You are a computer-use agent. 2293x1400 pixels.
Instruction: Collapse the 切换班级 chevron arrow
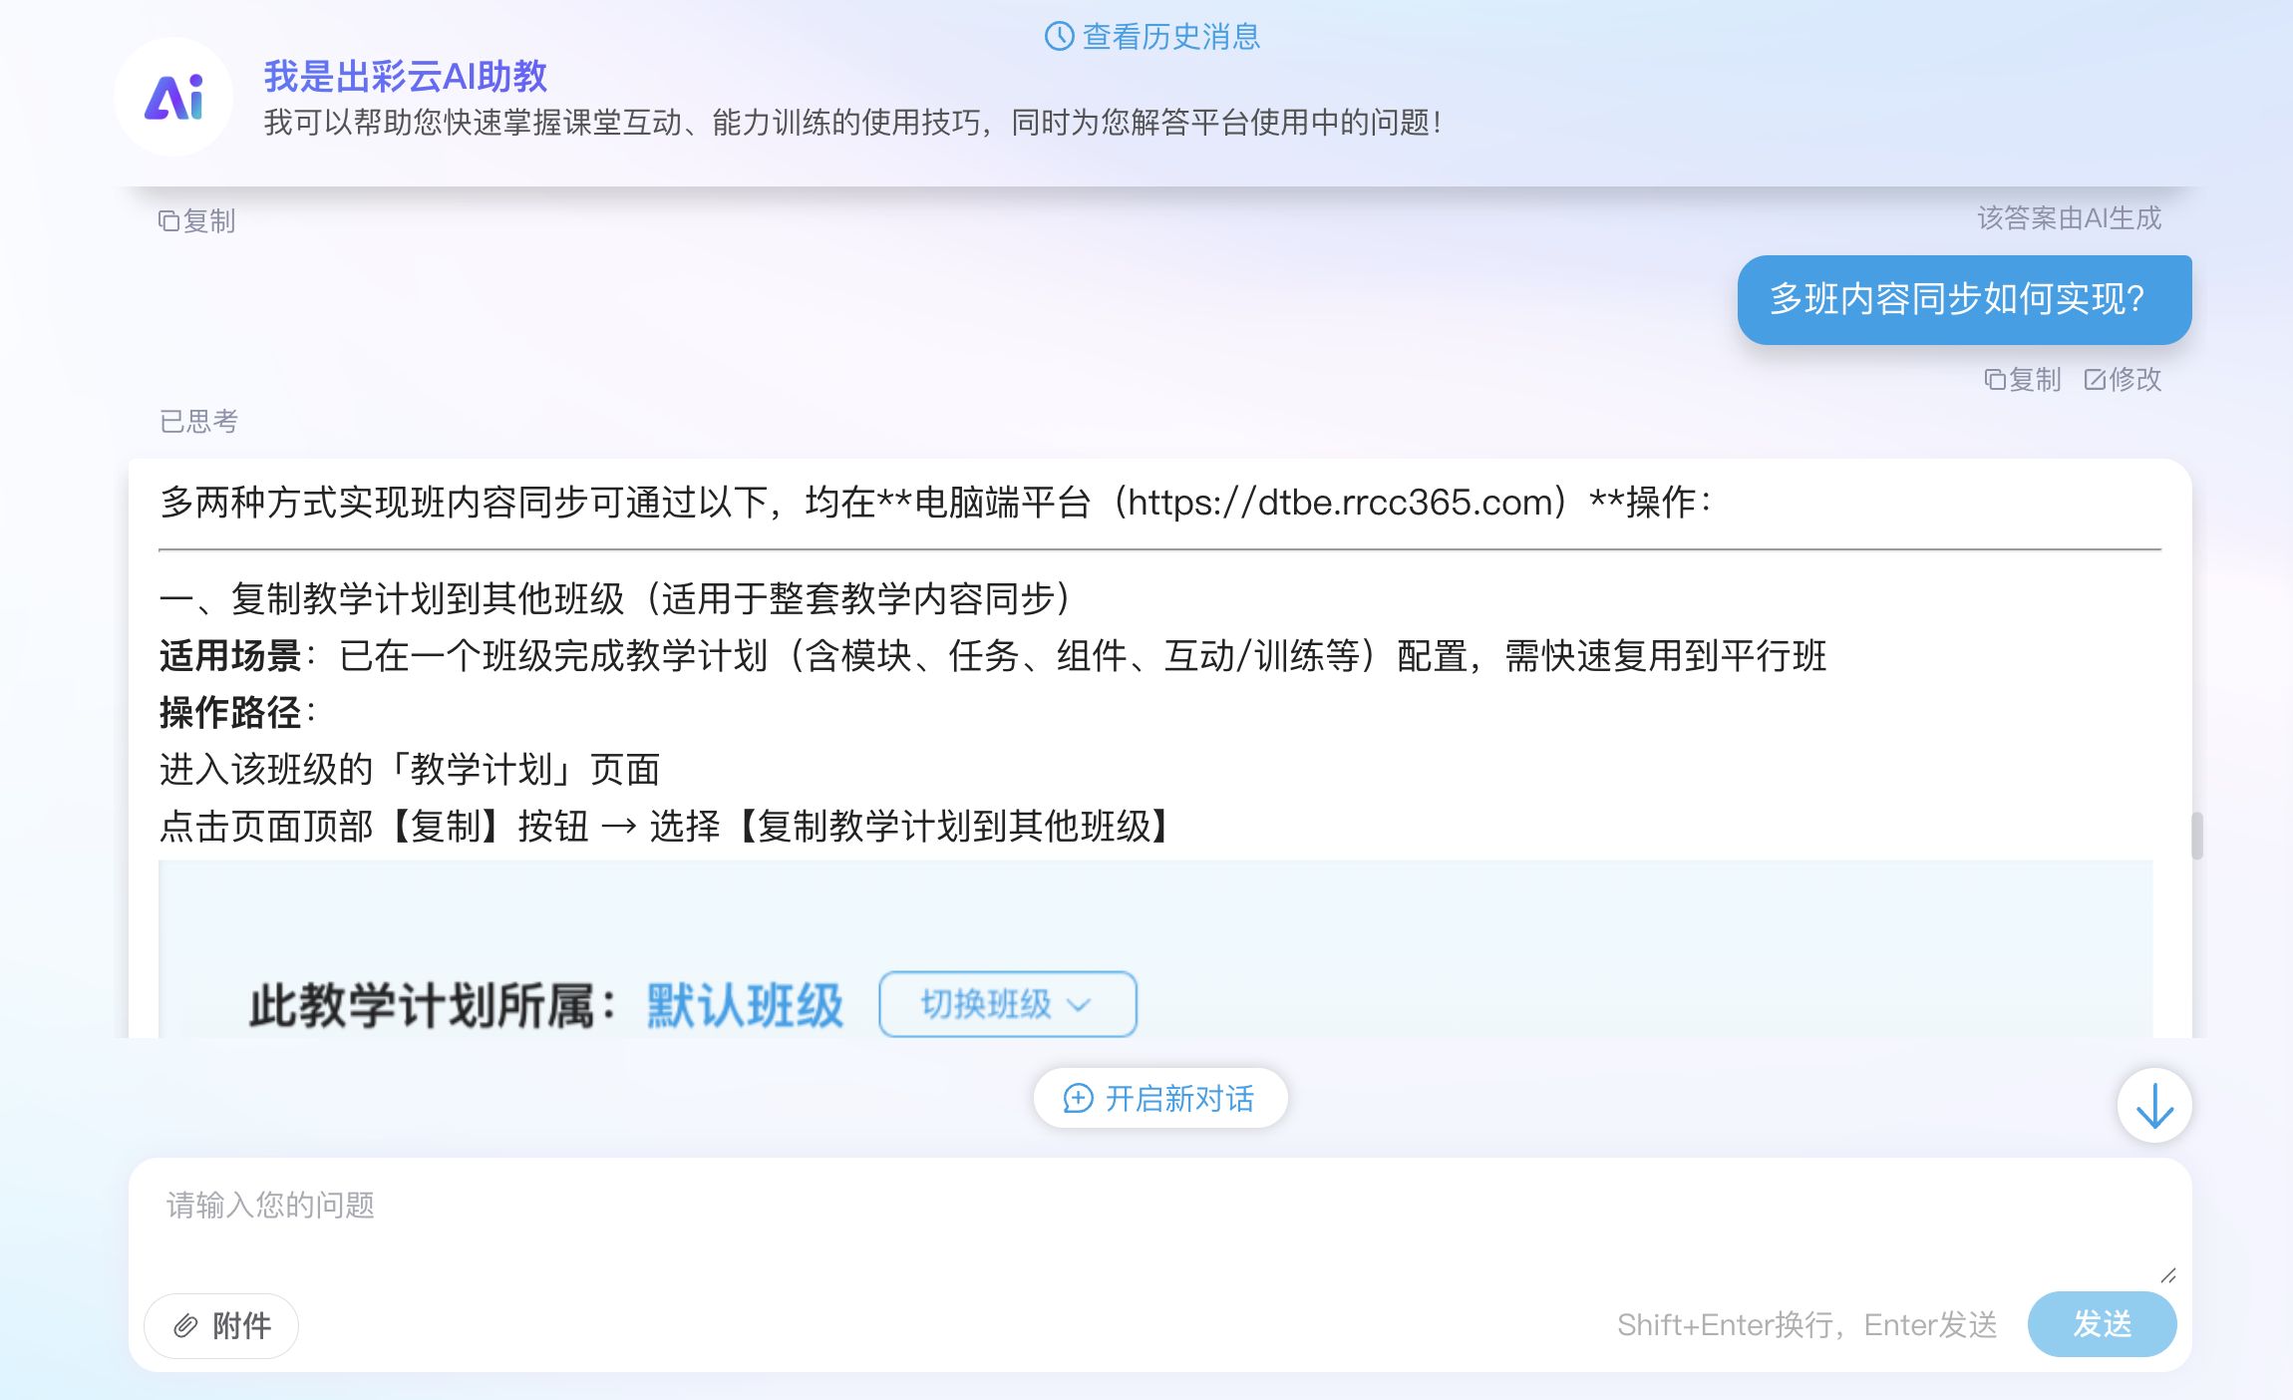pos(1082,1007)
